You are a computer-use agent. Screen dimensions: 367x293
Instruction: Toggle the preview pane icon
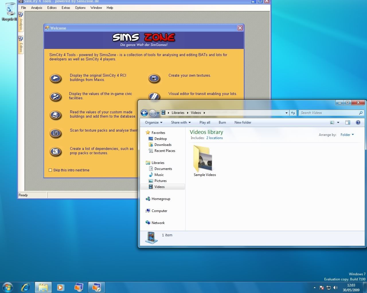[x=348, y=122]
